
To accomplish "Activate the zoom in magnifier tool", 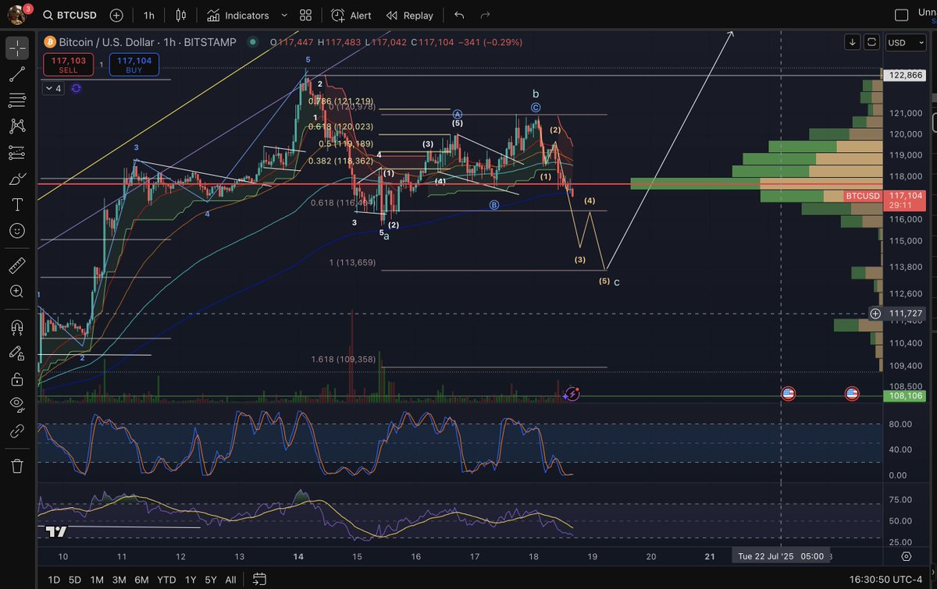I will tap(17, 292).
